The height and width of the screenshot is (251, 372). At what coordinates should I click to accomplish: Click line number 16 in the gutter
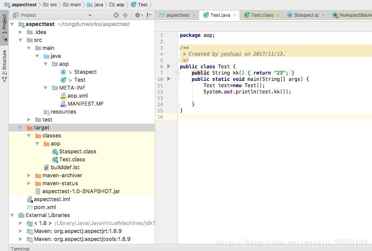160,117
